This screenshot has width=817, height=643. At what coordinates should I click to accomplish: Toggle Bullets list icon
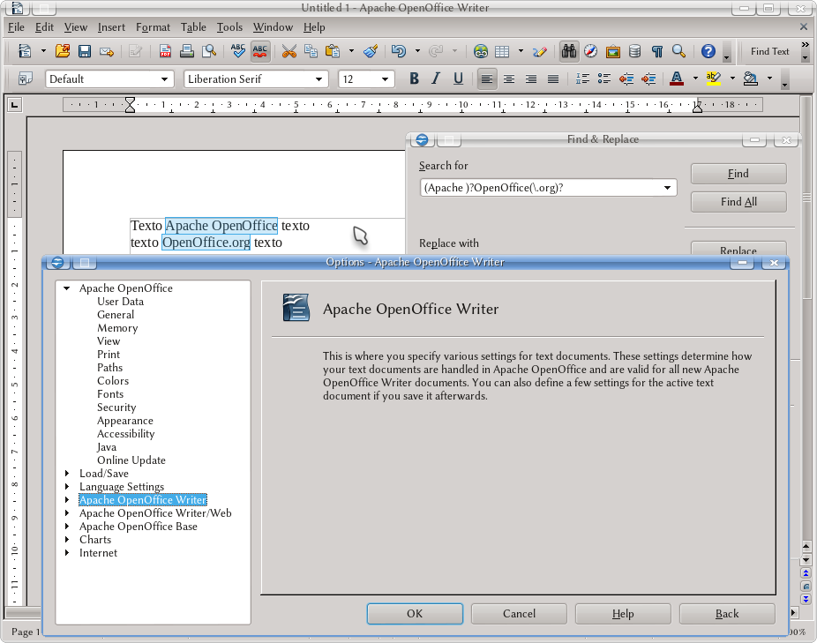[603, 79]
